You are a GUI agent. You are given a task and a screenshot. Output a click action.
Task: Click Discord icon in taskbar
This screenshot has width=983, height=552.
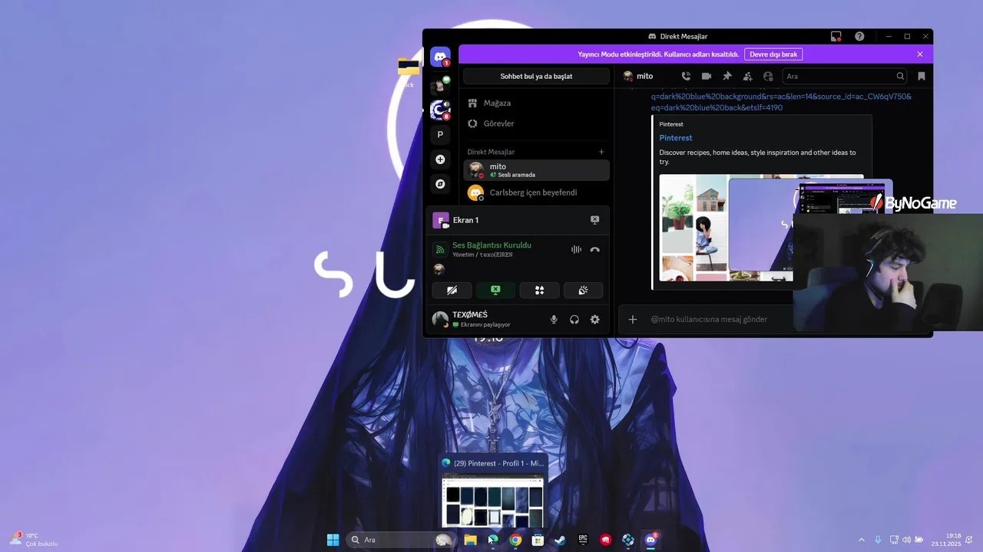pos(650,540)
